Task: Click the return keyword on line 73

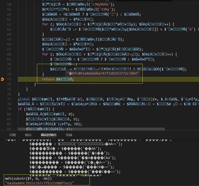Action: click(48, 79)
